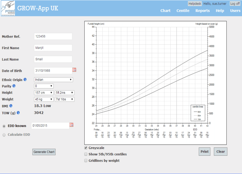The image size is (242, 174).
Task: Open the Chart menu
Action: tap(166, 11)
